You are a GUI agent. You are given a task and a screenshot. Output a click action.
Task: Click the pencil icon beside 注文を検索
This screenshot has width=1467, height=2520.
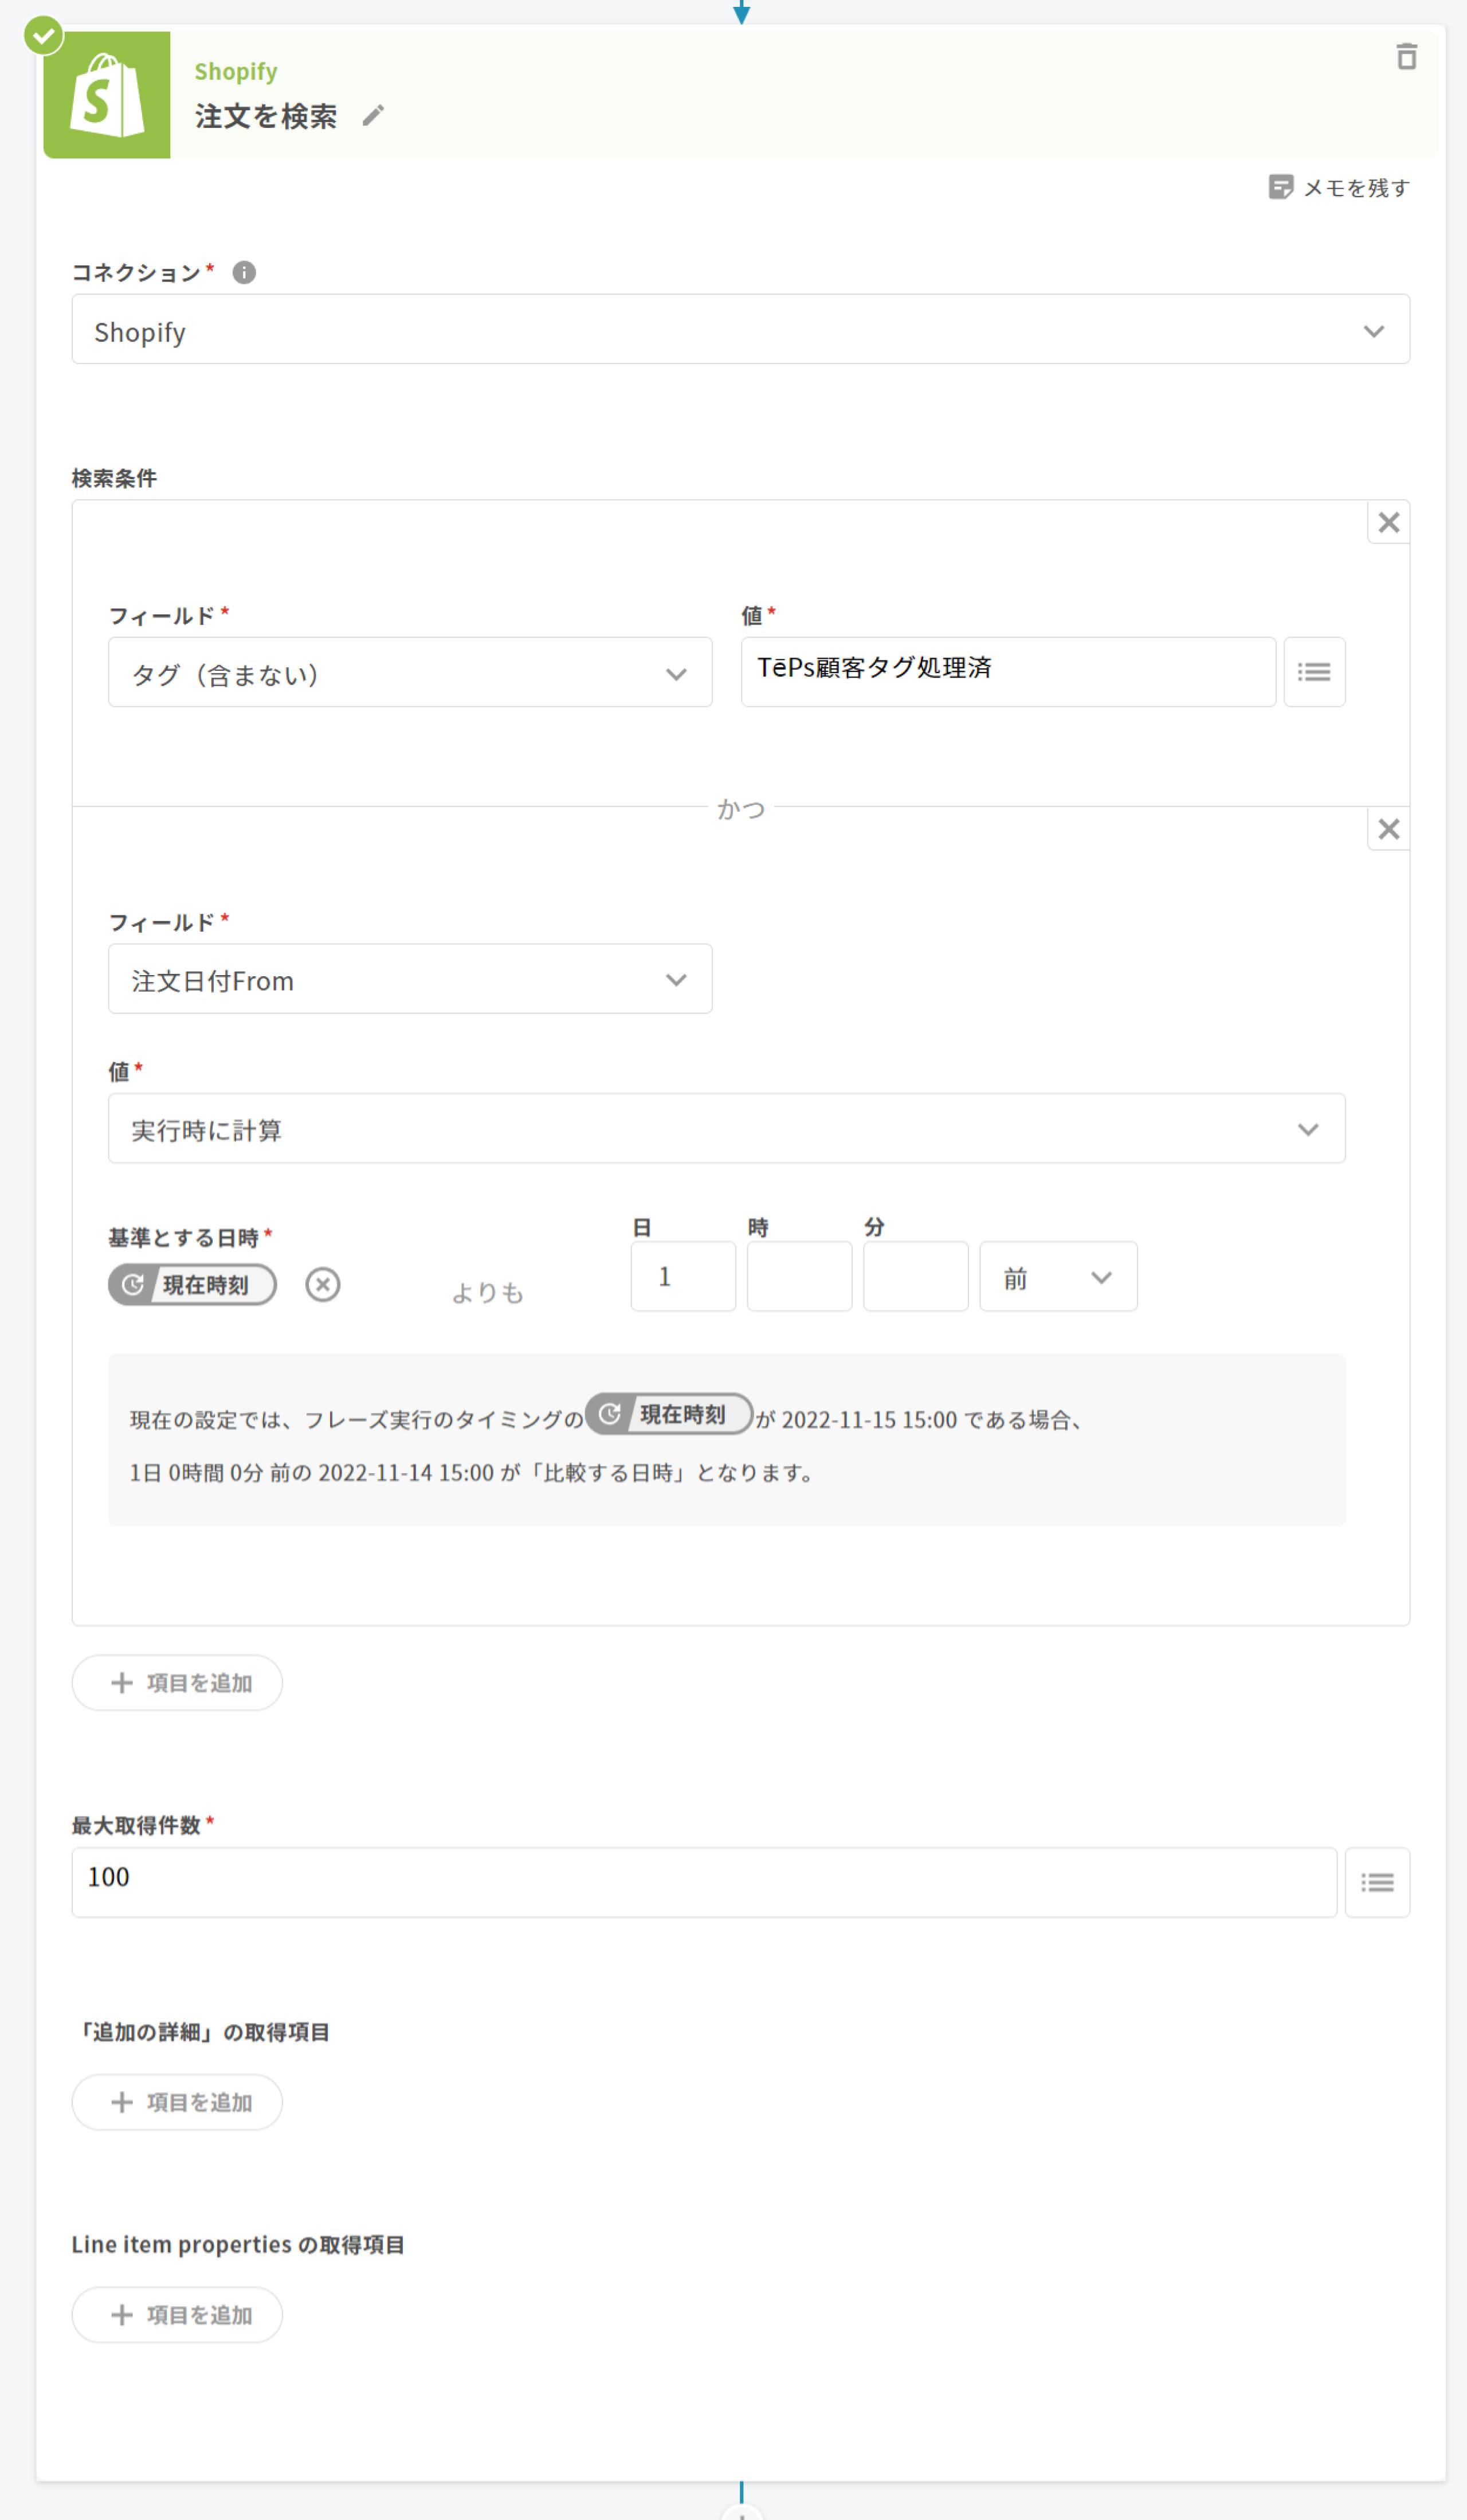(372, 116)
